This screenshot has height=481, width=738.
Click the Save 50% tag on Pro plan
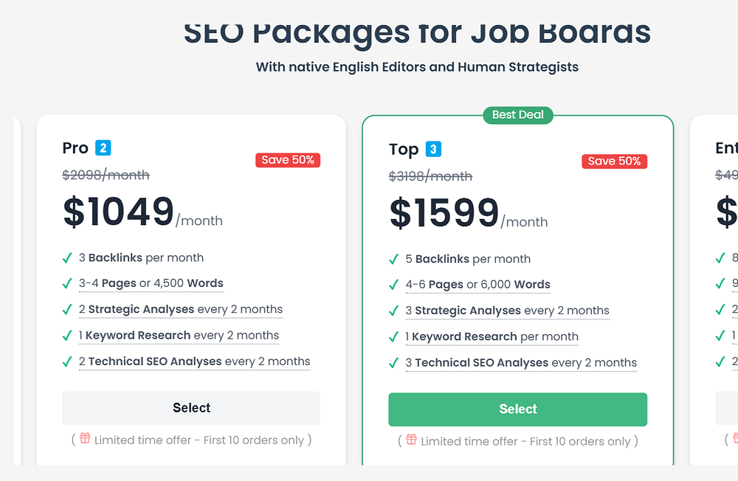(288, 160)
